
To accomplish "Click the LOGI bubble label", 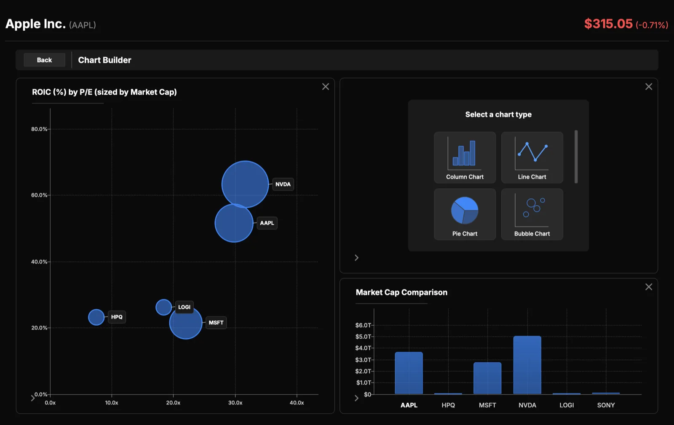I will pyautogui.click(x=184, y=307).
